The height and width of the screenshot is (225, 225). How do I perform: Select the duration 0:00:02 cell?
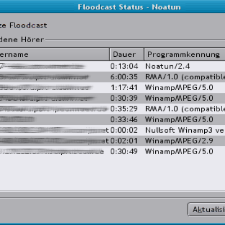coord(124,130)
